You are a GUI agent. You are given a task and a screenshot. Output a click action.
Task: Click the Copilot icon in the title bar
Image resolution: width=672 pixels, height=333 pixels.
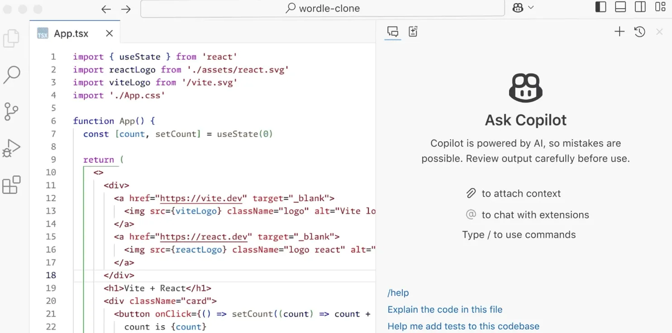pos(518,8)
